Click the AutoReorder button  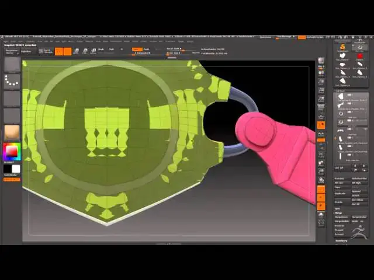click(359, 178)
